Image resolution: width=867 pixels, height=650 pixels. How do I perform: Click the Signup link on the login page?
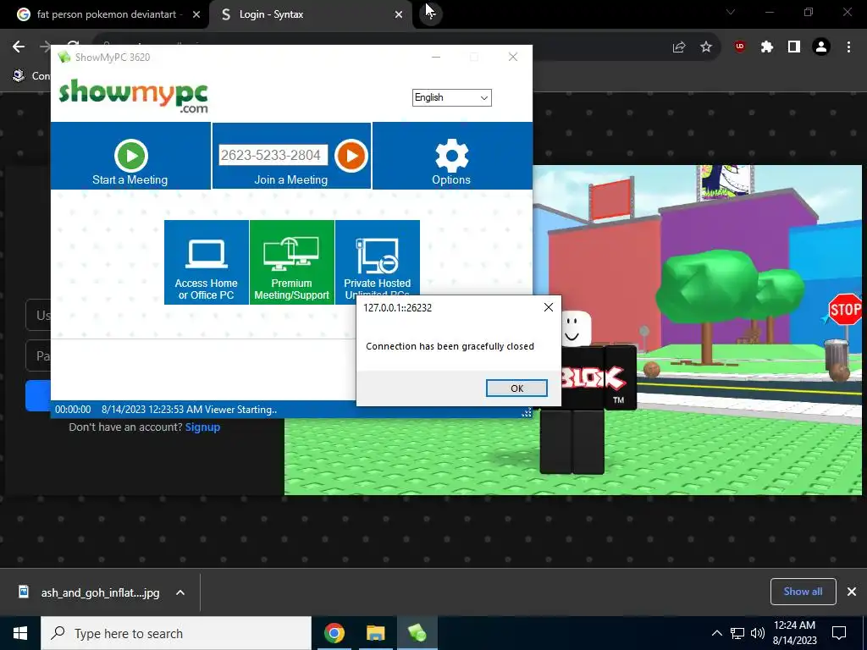coord(202,427)
